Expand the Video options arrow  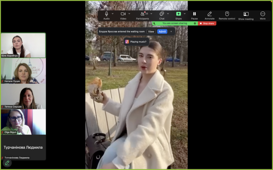(x=129, y=14)
